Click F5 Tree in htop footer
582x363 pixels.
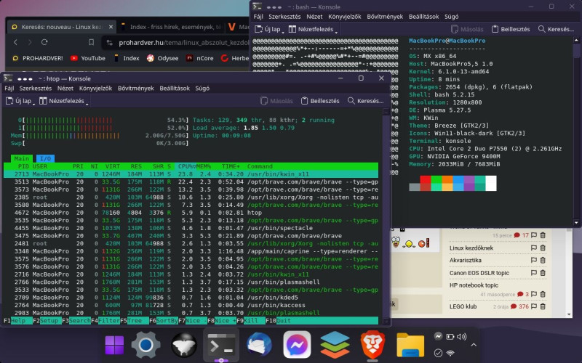click(x=135, y=321)
